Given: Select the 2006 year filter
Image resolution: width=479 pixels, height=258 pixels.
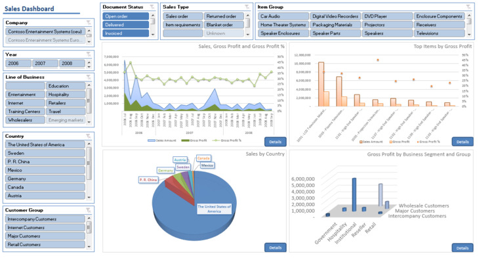Looking at the screenshot, I should coord(18,63).
